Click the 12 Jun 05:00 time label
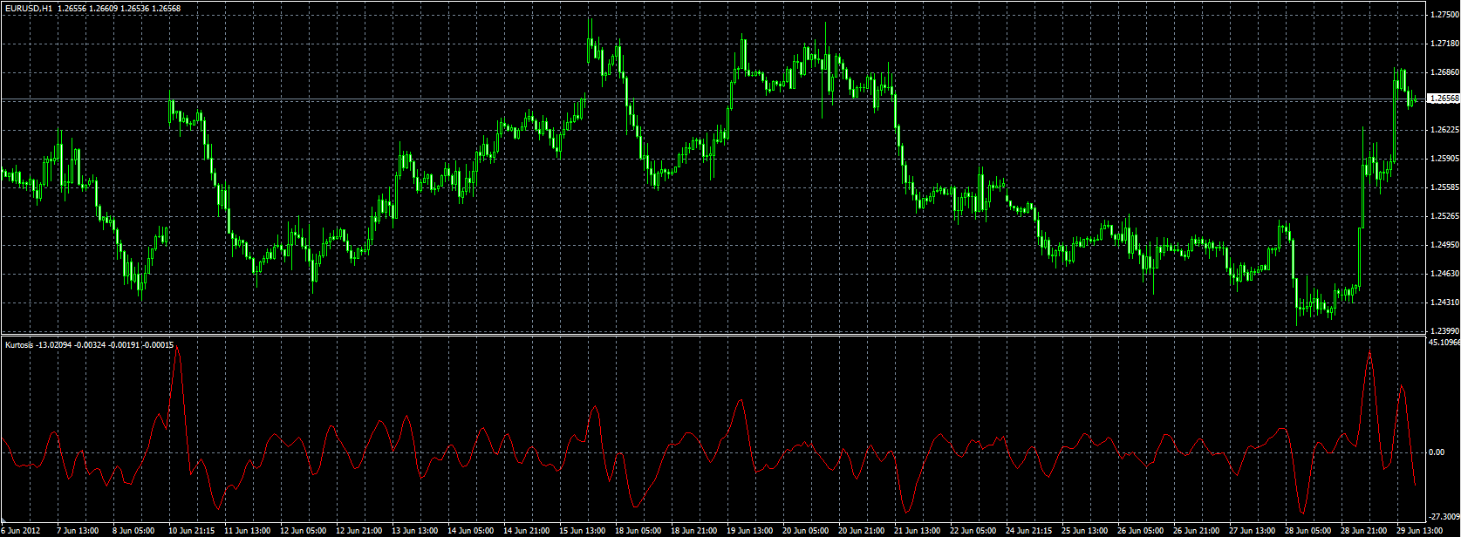The width and height of the screenshot is (1461, 537). click(x=303, y=530)
